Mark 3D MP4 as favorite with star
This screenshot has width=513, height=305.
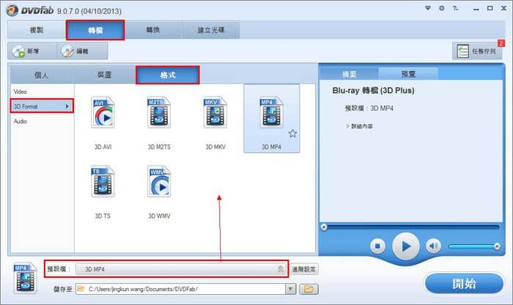tap(292, 133)
